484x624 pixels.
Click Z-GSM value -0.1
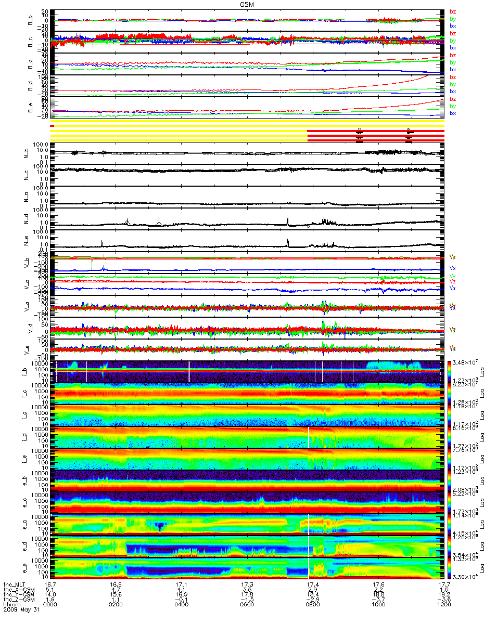(x=182, y=600)
